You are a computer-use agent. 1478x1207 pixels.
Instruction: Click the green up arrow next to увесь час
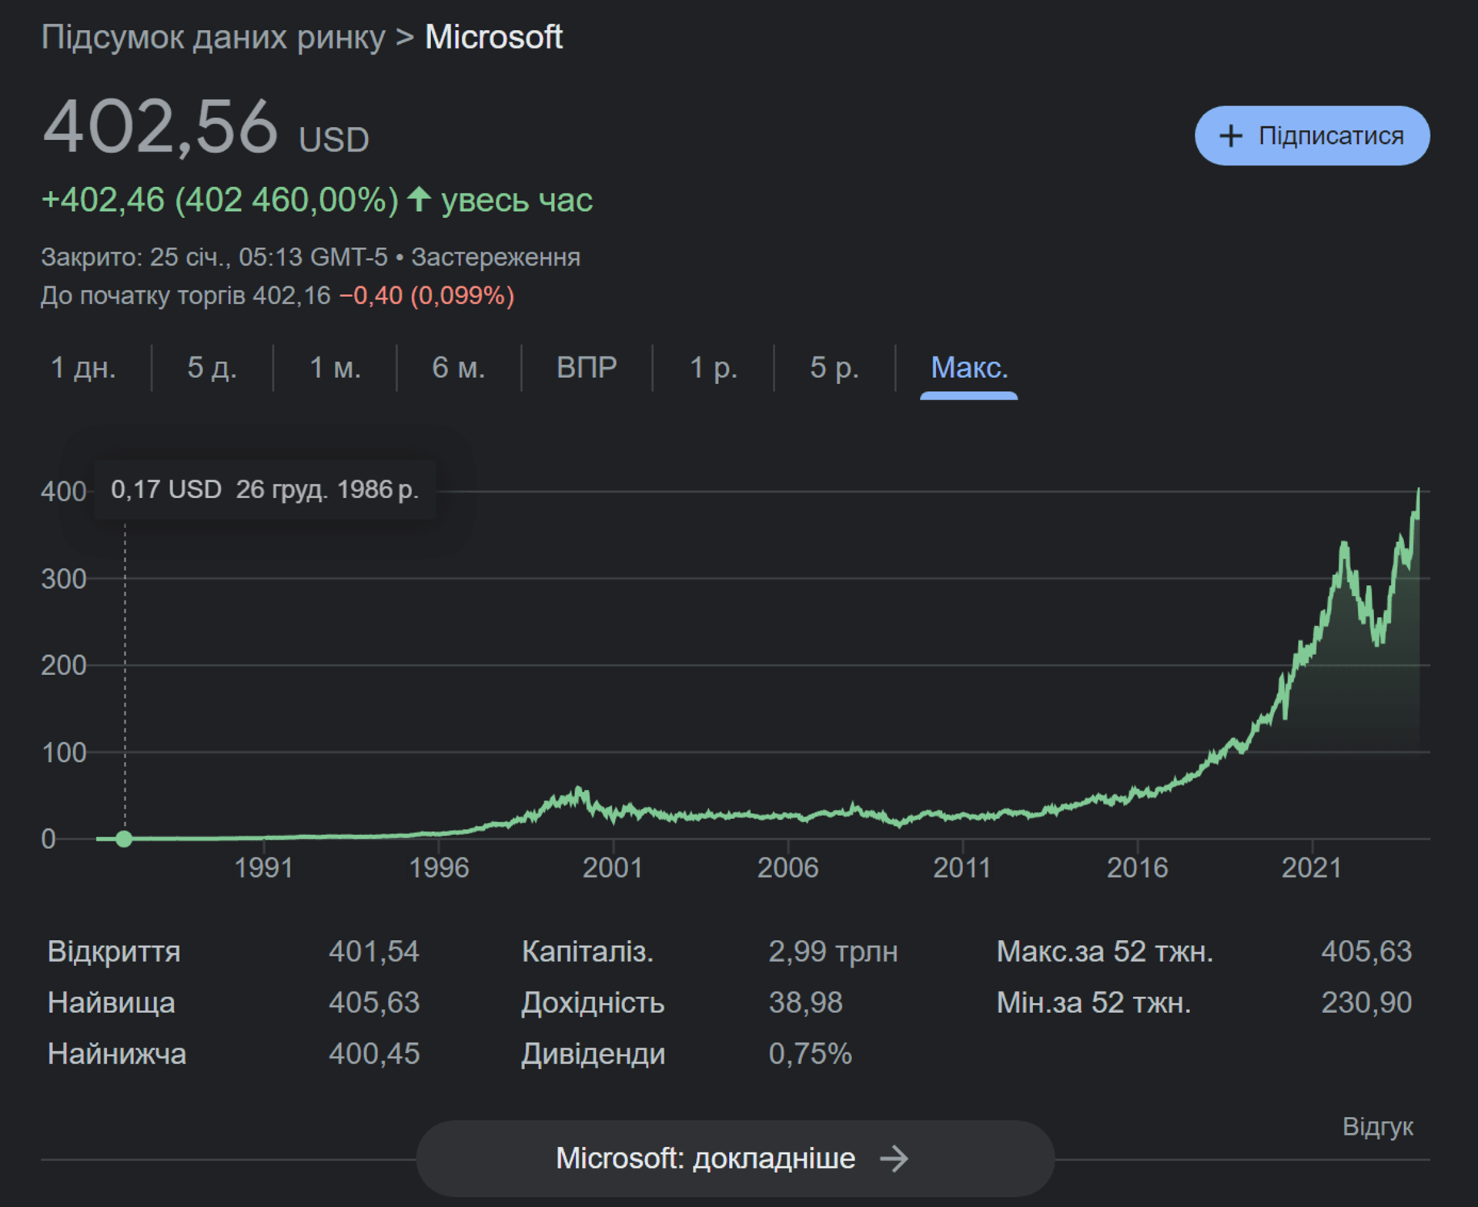[x=419, y=199]
